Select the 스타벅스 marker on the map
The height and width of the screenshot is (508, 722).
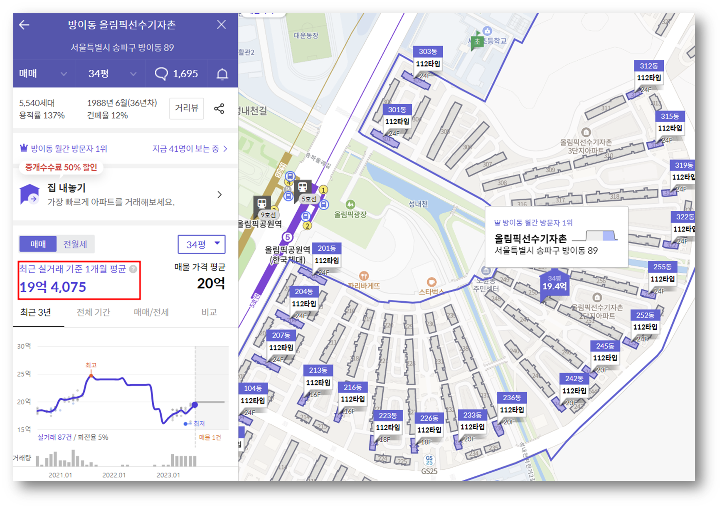click(x=432, y=282)
